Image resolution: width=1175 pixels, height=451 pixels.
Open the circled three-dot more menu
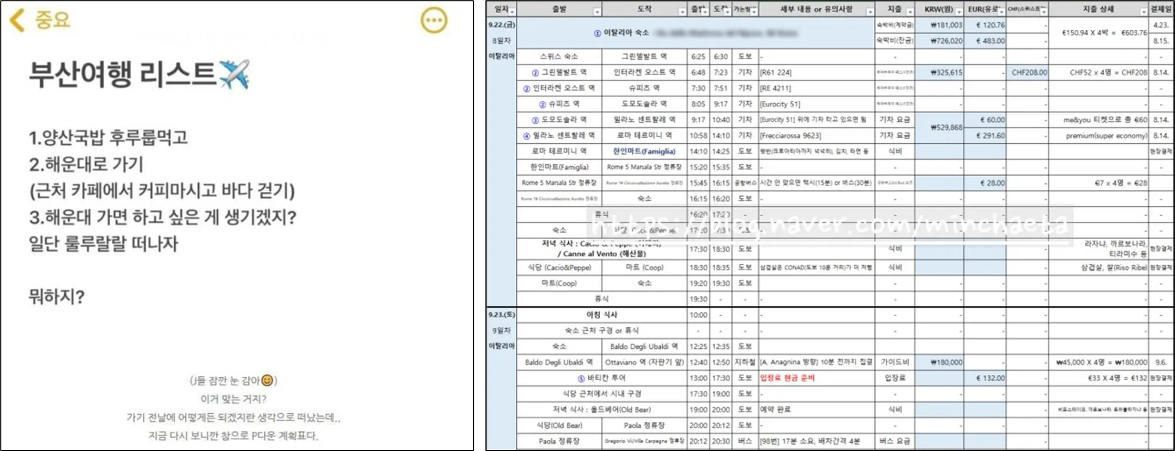[434, 21]
